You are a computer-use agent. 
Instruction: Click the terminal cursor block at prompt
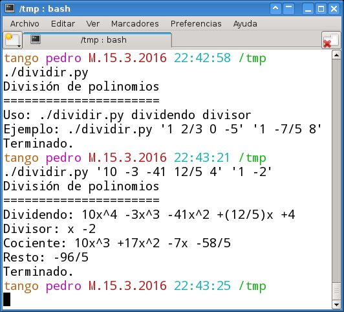(7, 299)
